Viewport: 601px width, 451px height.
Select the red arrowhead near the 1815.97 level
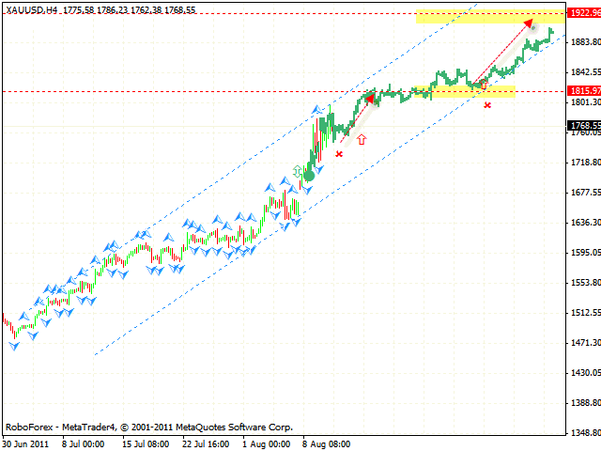pyautogui.click(x=369, y=98)
